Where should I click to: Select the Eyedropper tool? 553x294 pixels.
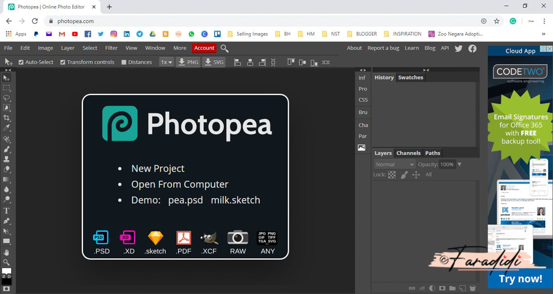(6, 128)
